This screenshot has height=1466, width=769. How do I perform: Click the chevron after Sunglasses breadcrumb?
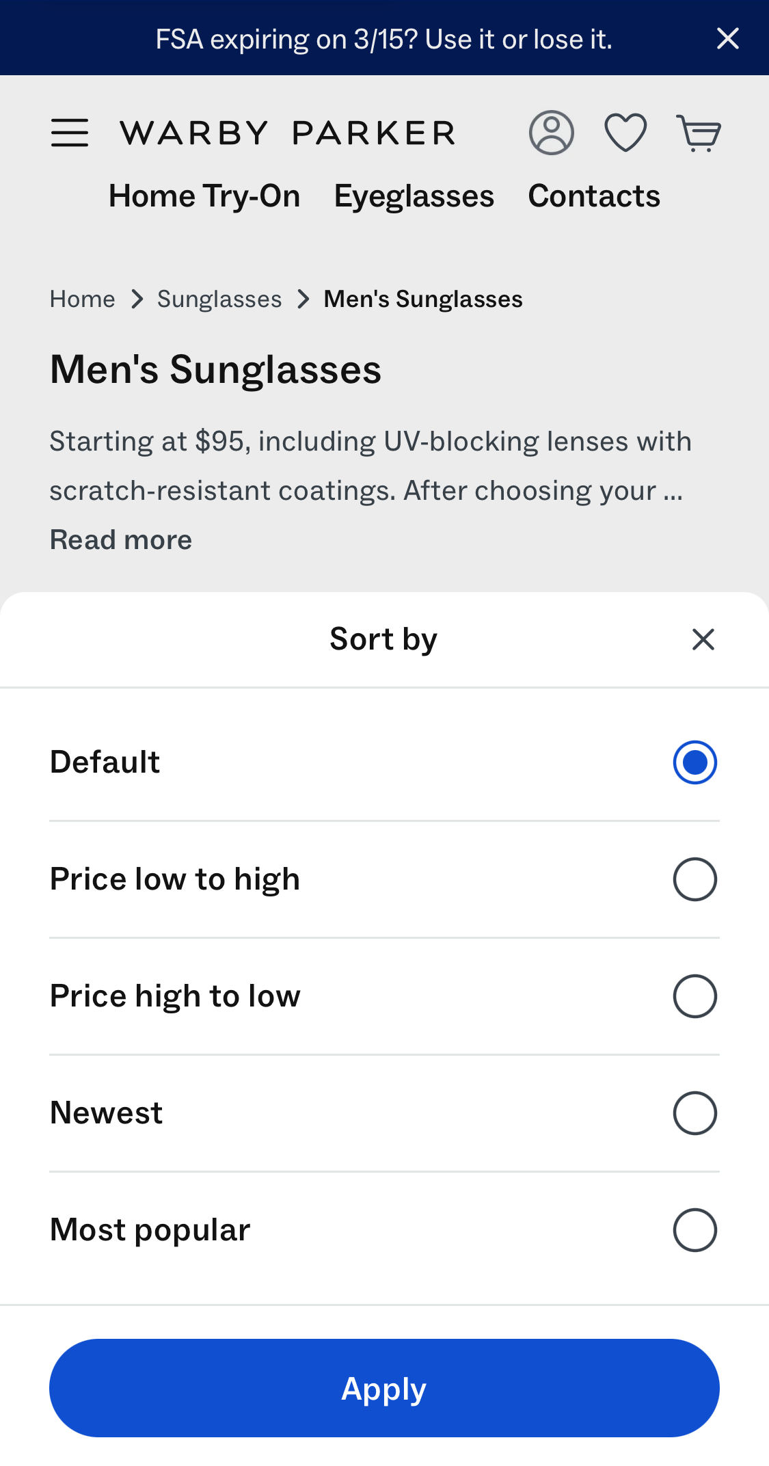click(303, 299)
